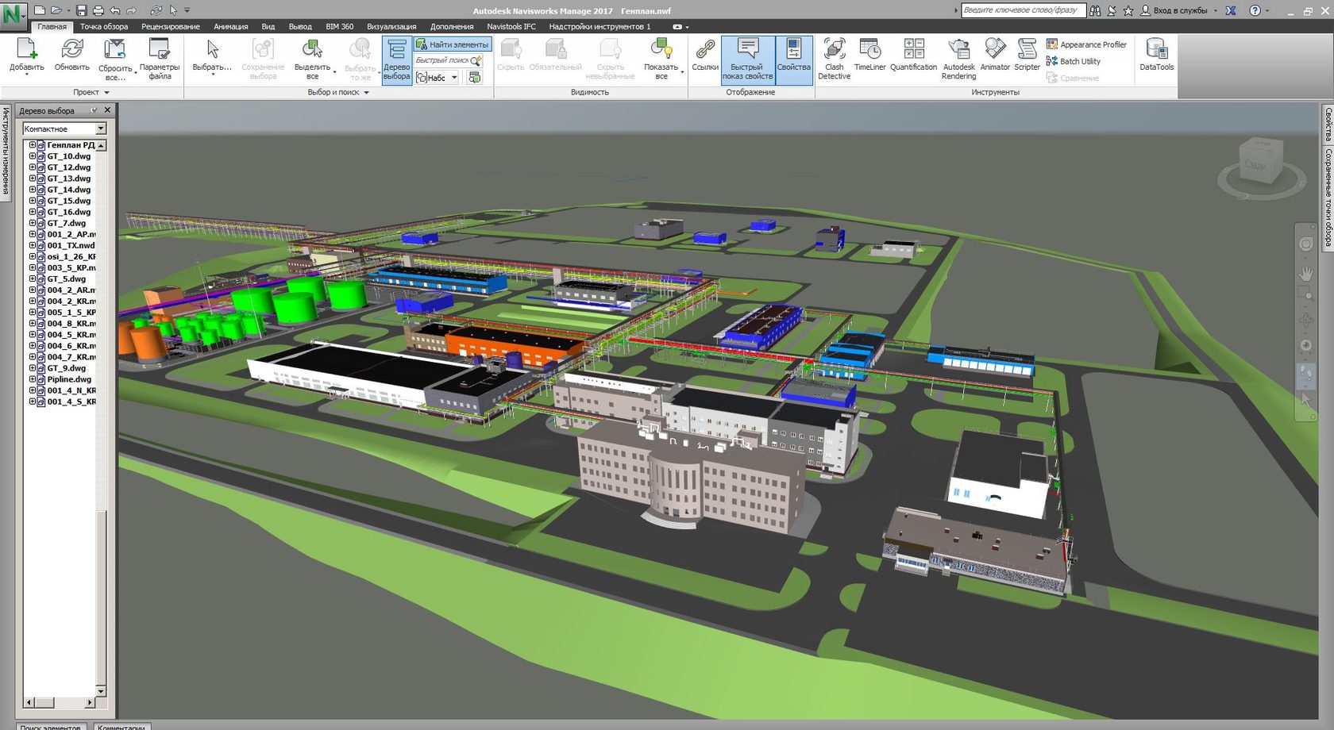Expand the GT_7.dwg tree node
Image resolution: width=1334 pixels, height=730 pixels.
(33, 223)
